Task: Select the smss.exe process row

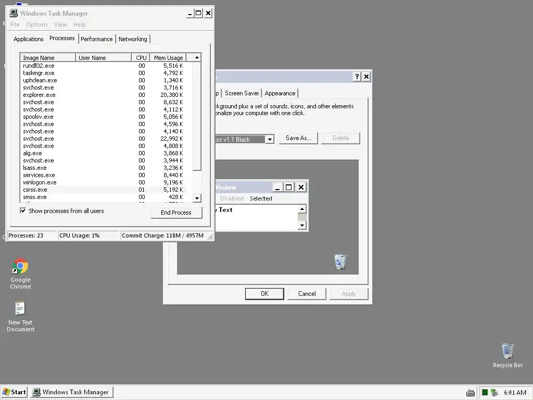Action: click(x=104, y=197)
